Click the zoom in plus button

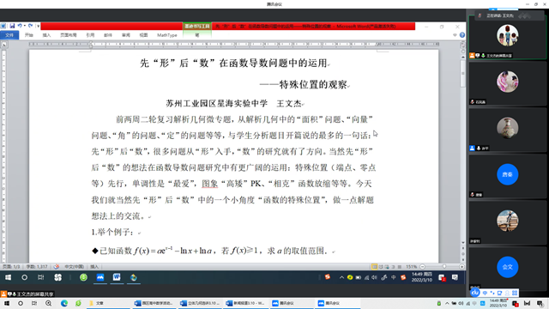[462, 267]
